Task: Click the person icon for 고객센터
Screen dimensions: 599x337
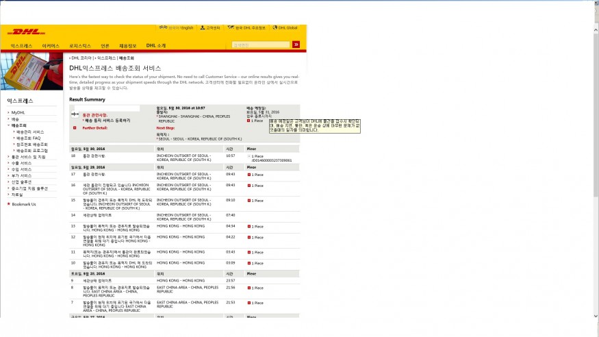Action: tap(203, 27)
